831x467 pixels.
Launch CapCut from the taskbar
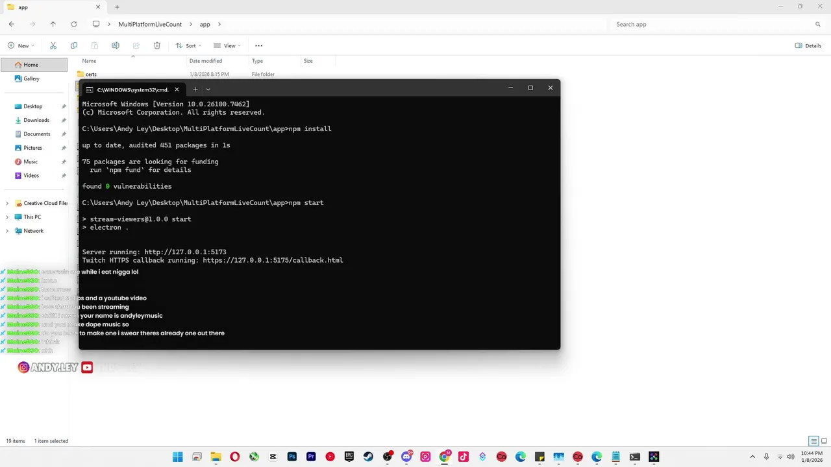click(x=273, y=457)
